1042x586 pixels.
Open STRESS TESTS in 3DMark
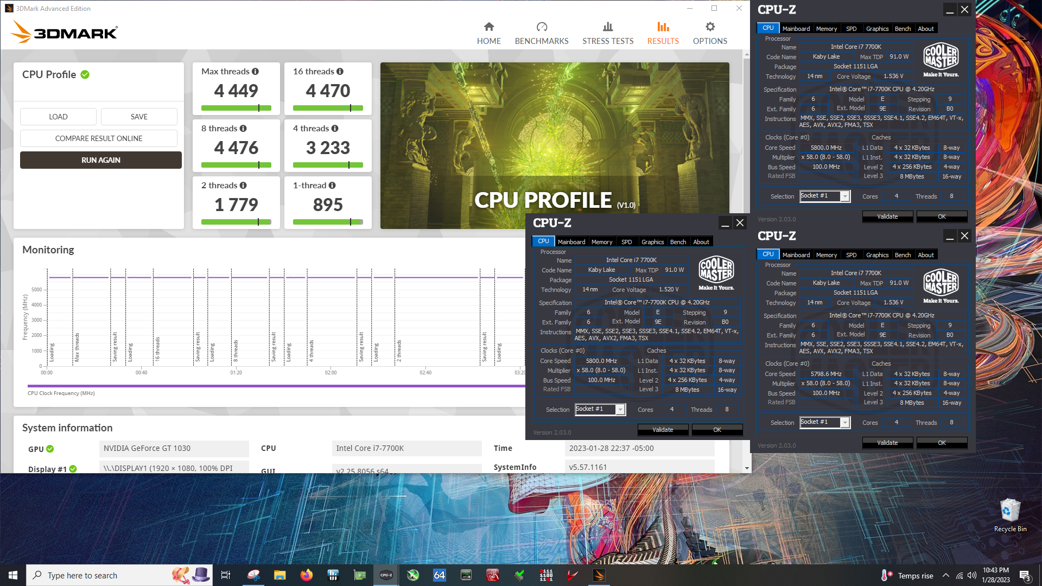click(x=608, y=33)
